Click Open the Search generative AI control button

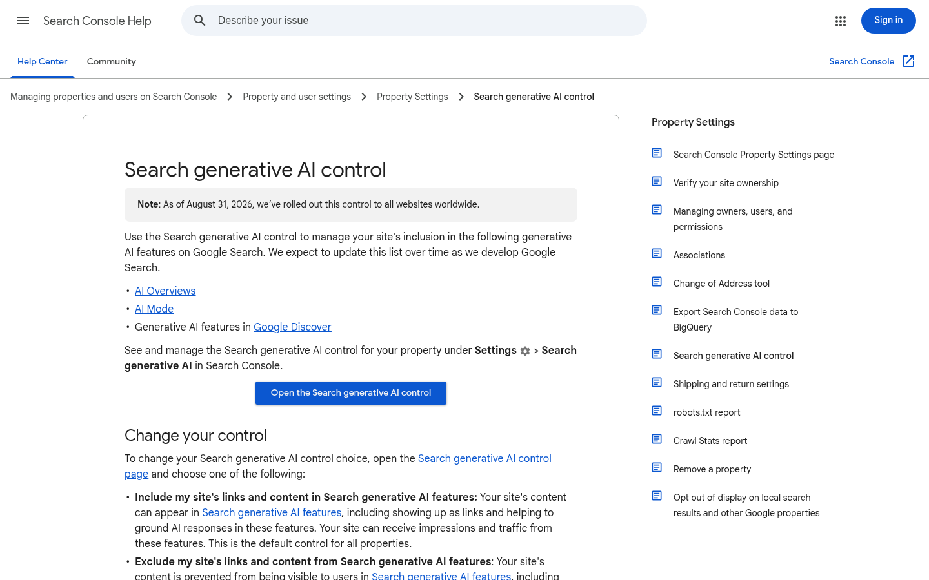tap(351, 393)
